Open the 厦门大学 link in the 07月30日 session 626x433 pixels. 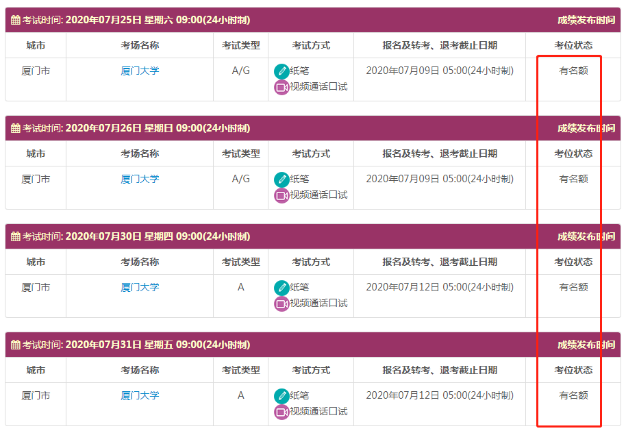coord(140,287)
